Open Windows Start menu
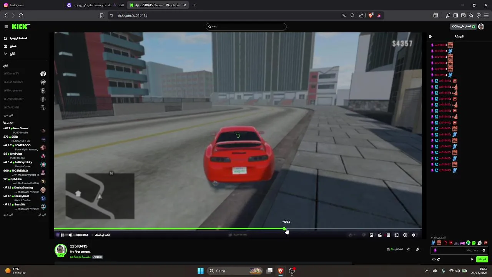Viewport: 492px width, 277px height. (200, 271)
